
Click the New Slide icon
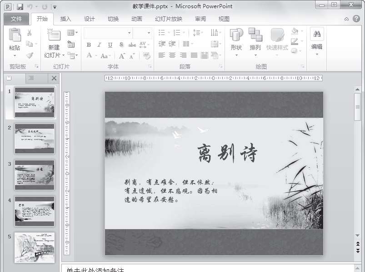pyautogui.click(x=54, y=35)
